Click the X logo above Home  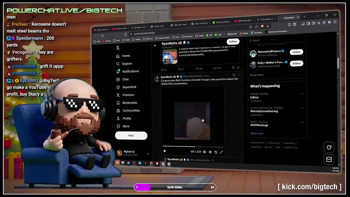tap(118, 48)
